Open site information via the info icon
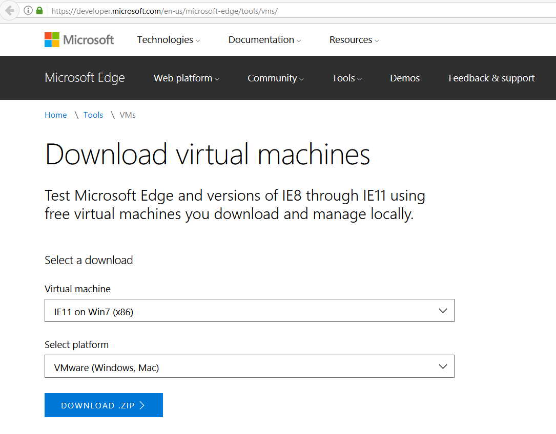This screenshot has width=556, height=434. (28, 11)
